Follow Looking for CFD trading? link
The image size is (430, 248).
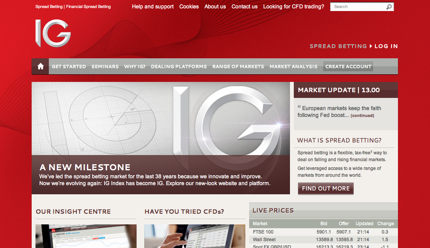294,6
